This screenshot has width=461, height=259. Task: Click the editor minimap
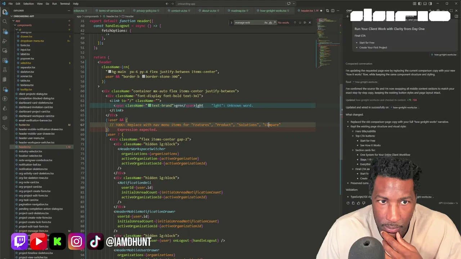pyautogui.click(x=328, y=42)
